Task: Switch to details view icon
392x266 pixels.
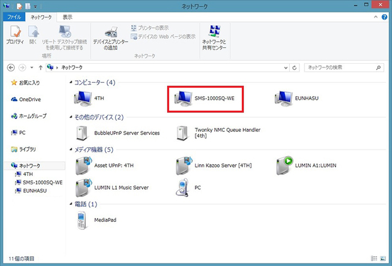Action: click(x=374, y=258)
